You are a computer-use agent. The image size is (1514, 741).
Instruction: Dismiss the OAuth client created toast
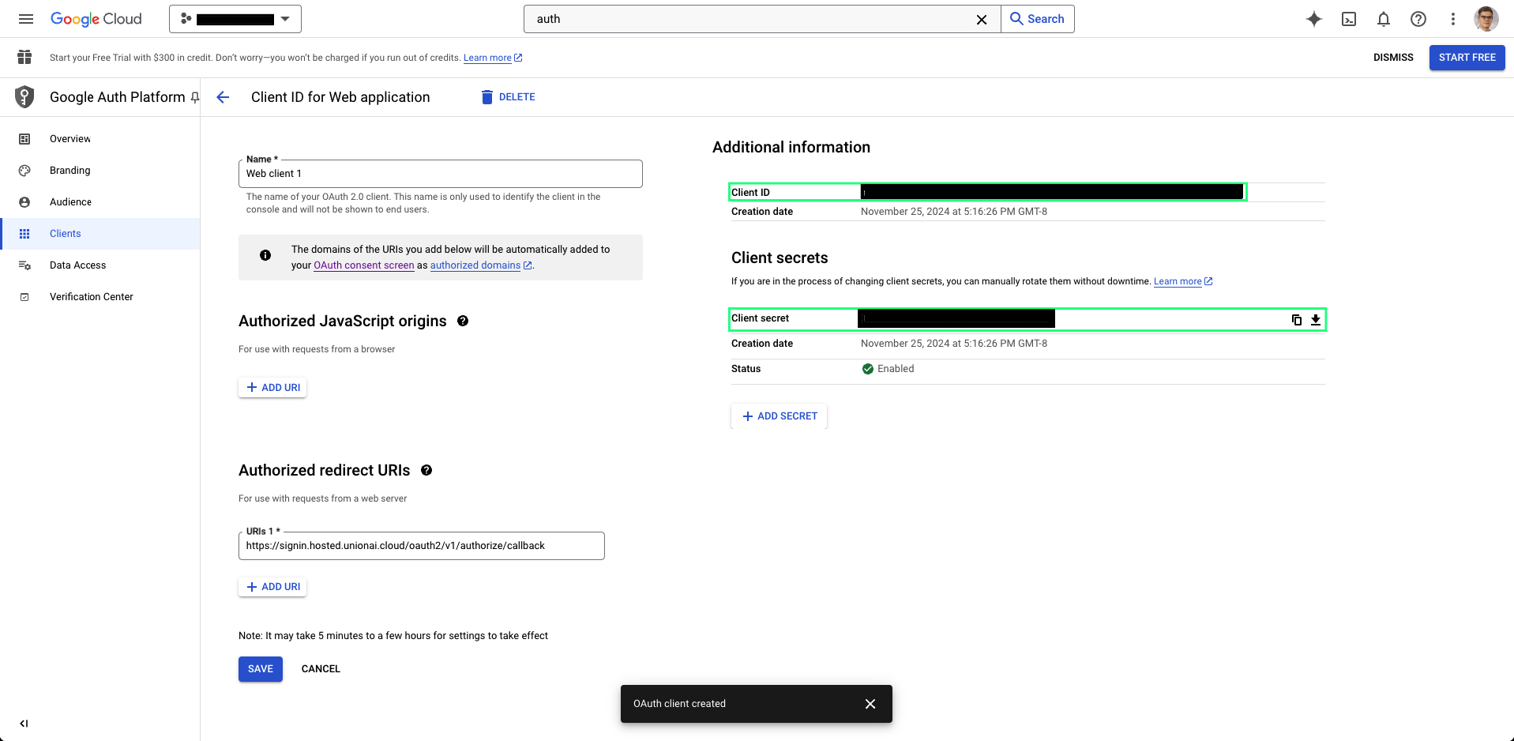coord(870,703)
